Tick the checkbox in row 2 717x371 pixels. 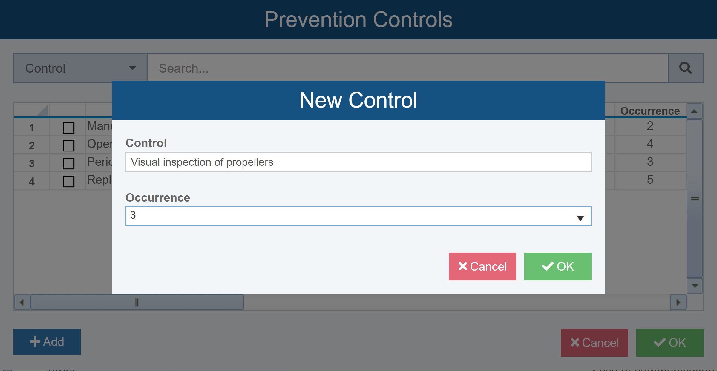(x=68, y=145)
